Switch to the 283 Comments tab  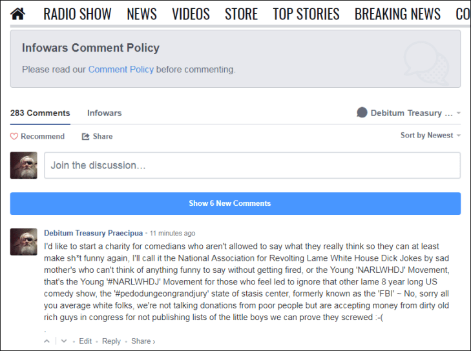[x=40, y=113]
